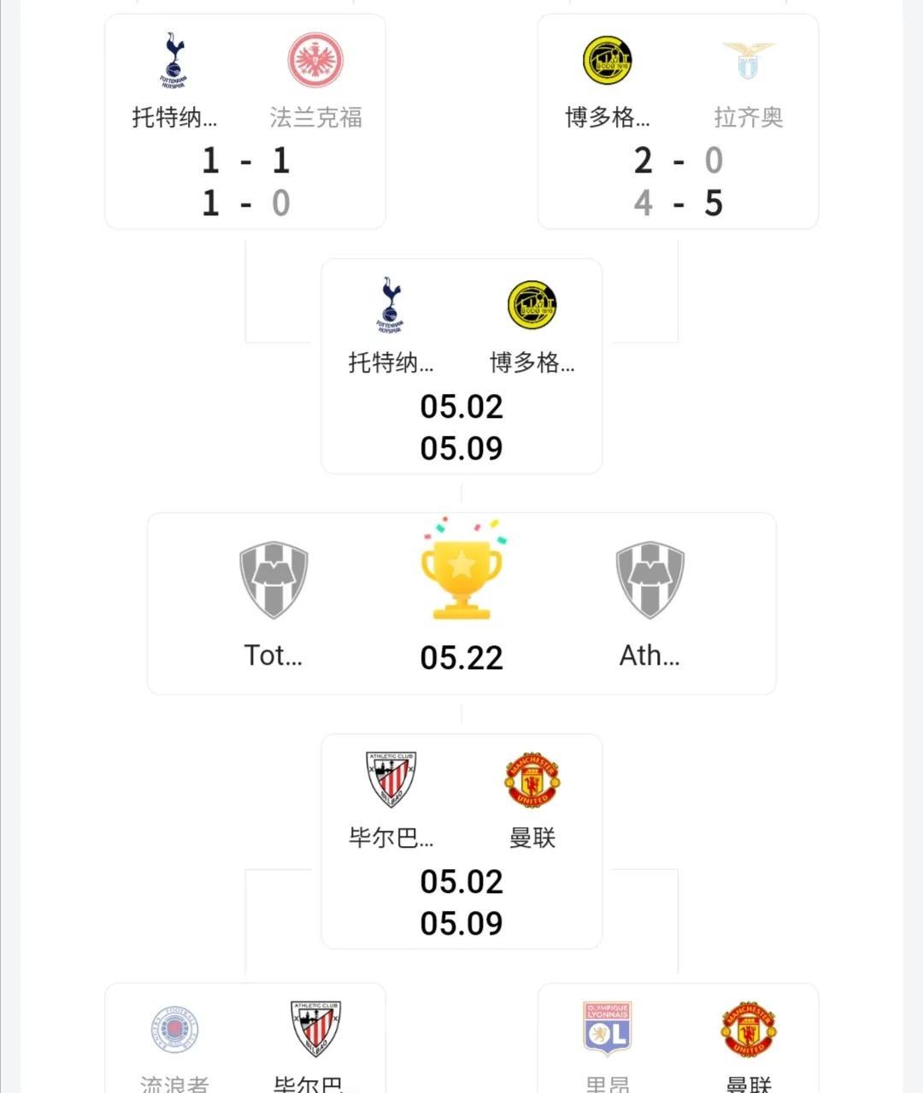Open Tottenham vs Frankfurt 1-1 score line
The height and width of the screenshot is (1093, 923).
(246, 161)
